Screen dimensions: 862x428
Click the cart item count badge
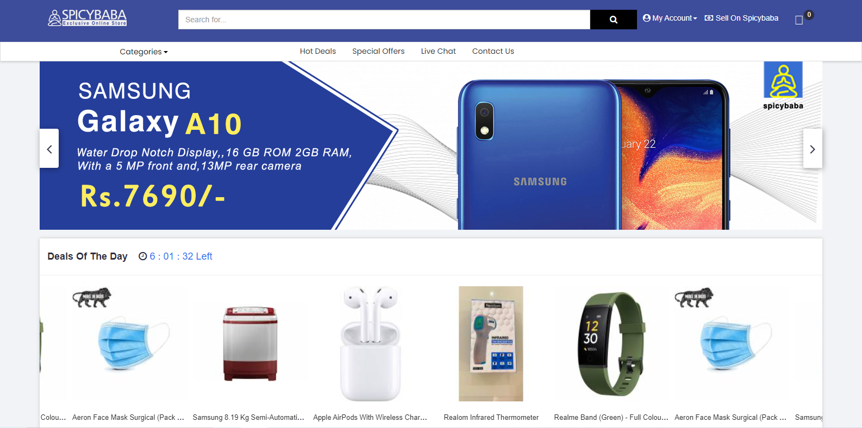coord(809,15)
